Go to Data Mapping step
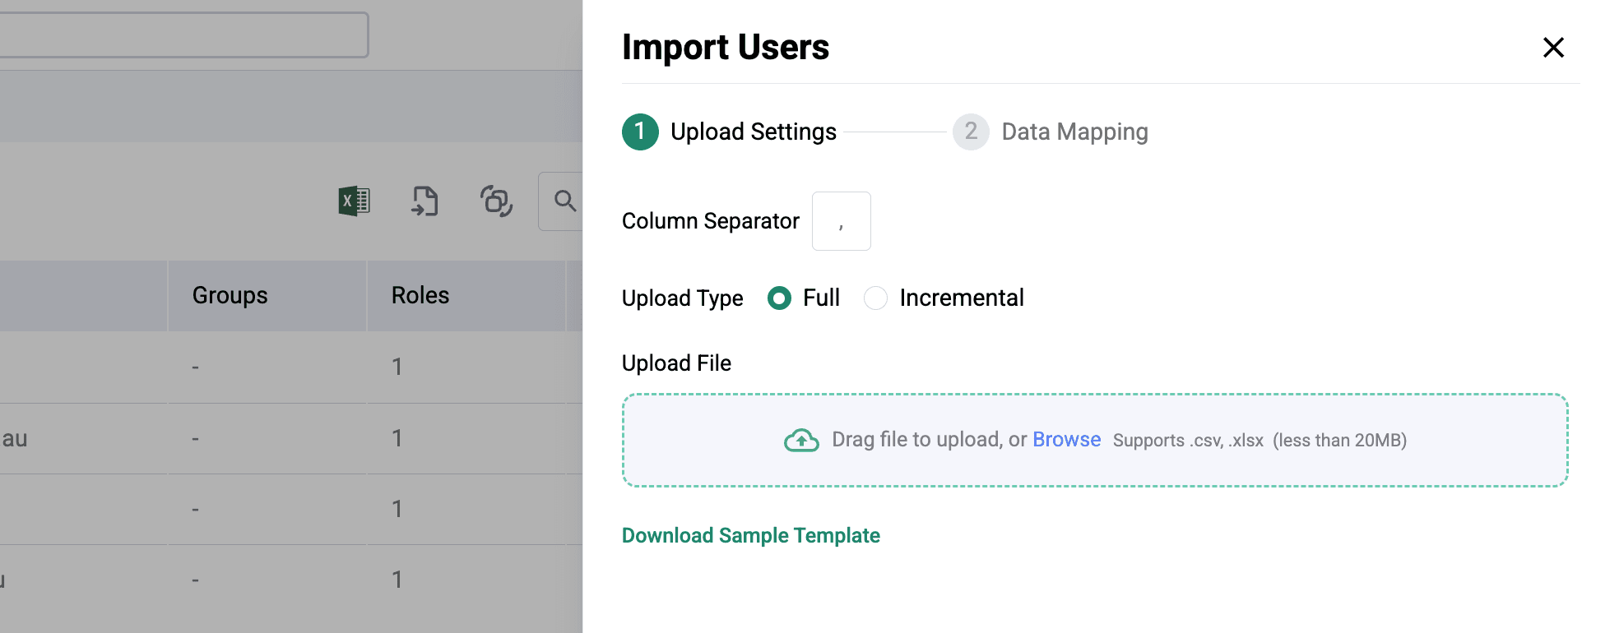 click(1051, 132)
